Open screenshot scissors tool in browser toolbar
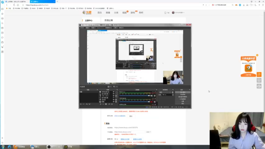 247,5
